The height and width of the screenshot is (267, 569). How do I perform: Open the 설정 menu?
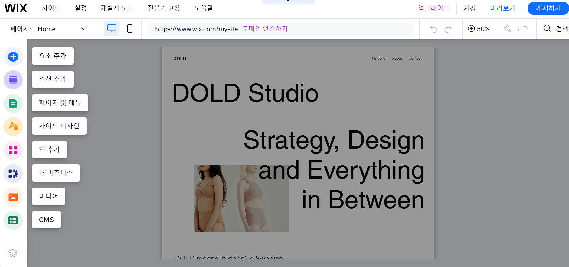tap(80, 8)
